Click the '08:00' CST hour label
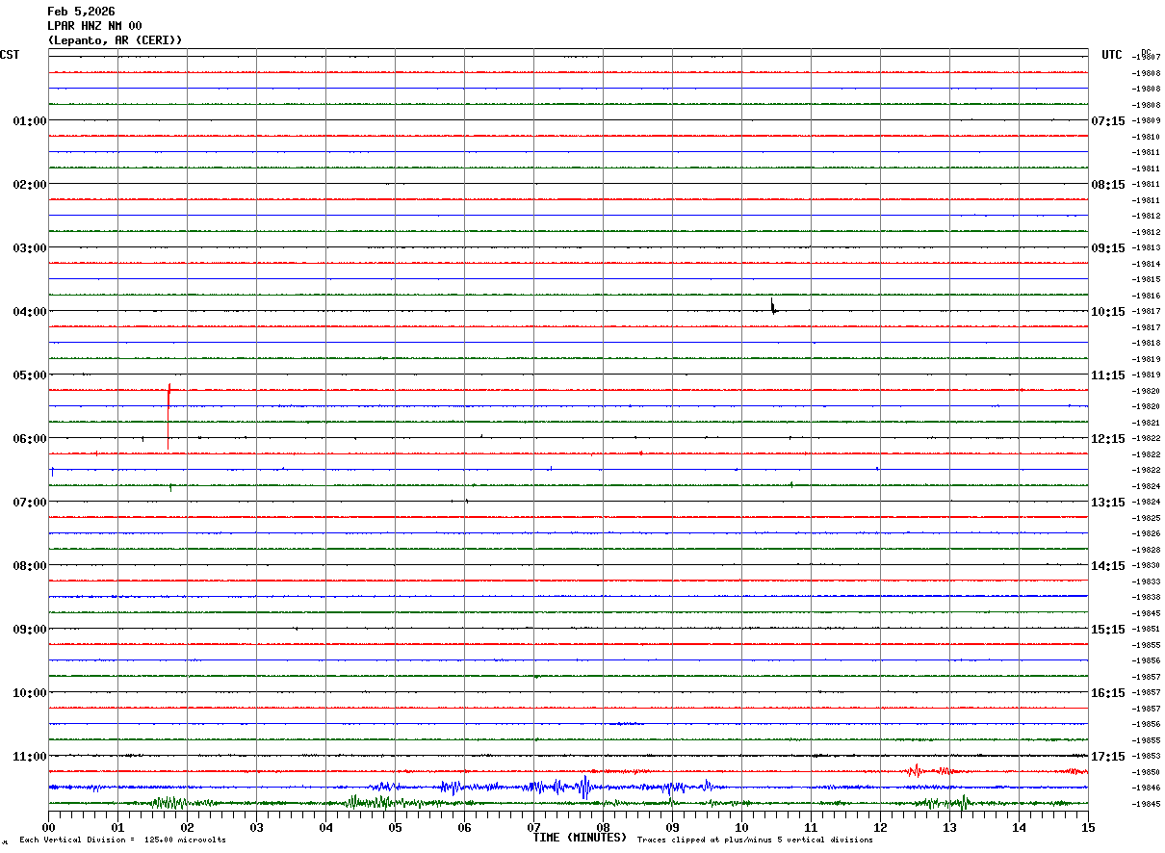This screenshot has height=853, width=1165. pos(30,566)
